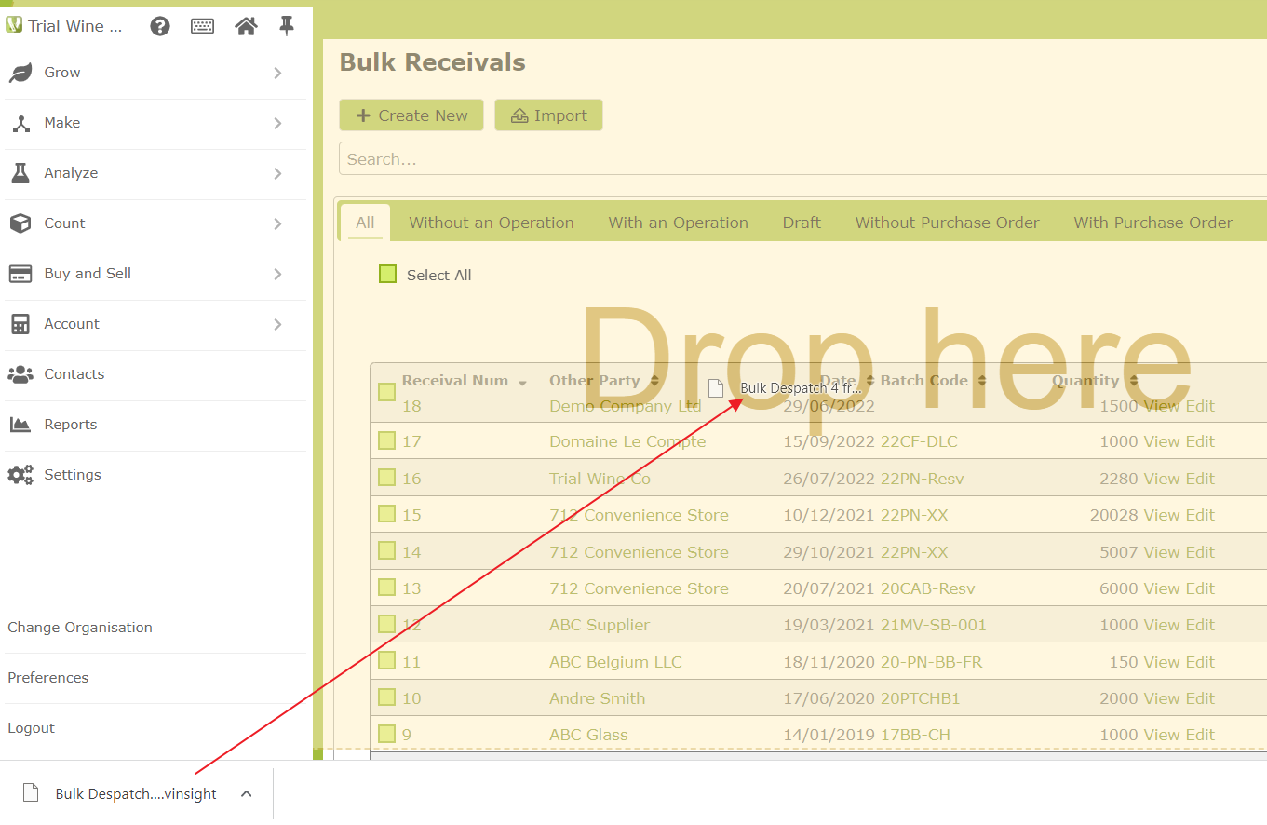Open the help question mark icon
Image resolution: width=1267 pixels, height=825 pixels.
click(x=160, y=26)
